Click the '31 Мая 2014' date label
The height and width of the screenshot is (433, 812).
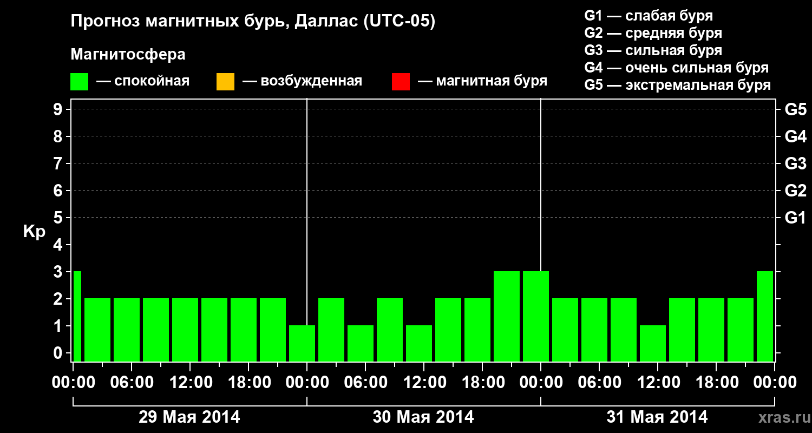(x=657, y=417)
